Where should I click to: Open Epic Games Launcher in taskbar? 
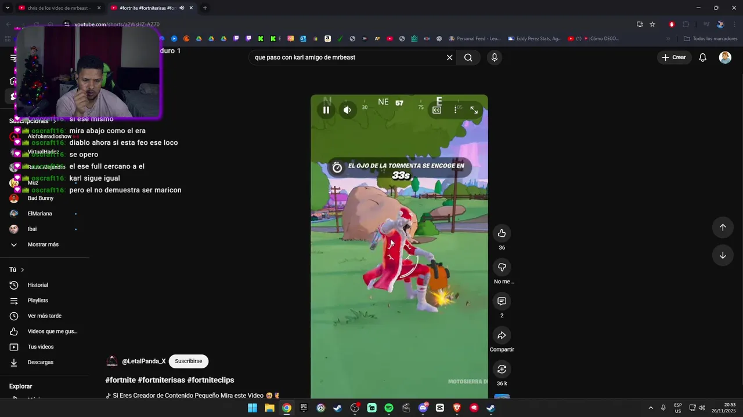(x=304, y=408)
